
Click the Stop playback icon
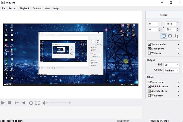pos(9,103)
